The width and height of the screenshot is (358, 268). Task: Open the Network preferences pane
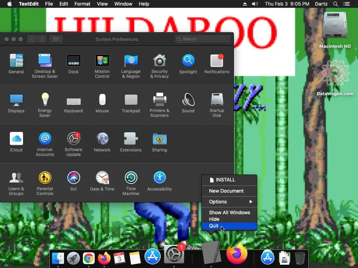click(102, 142)
